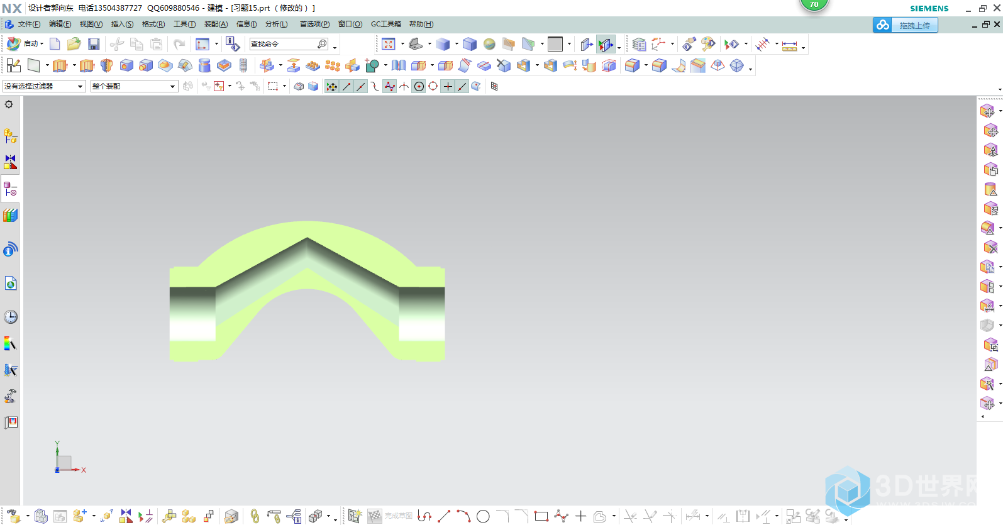
Task: Open the 窗口(O) window menu
Action: pos(350,24)
